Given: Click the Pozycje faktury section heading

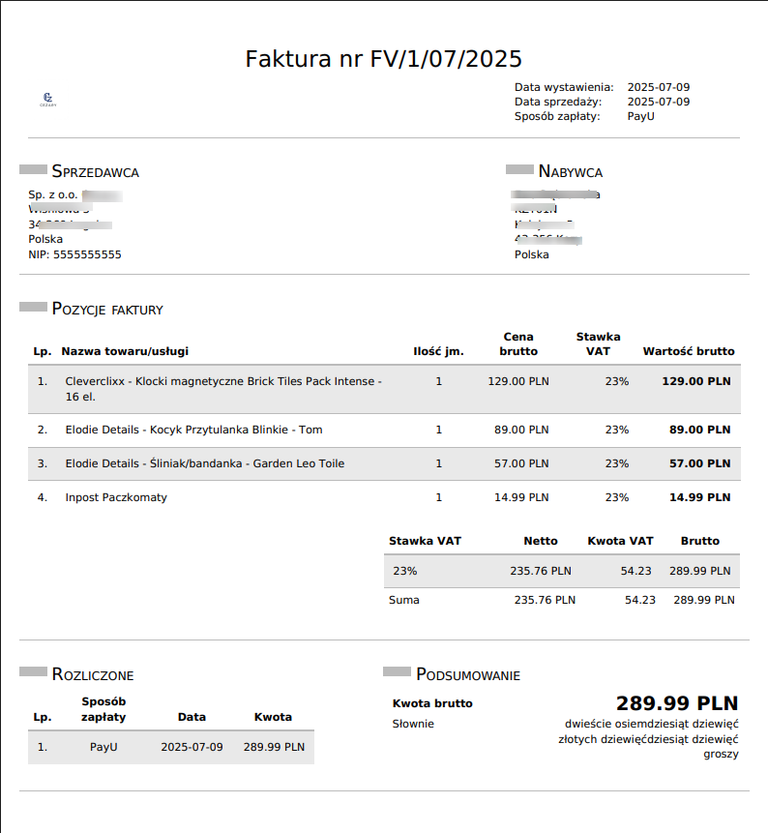Looking at the screenshot, I should pyautogui.click(x=107, y=310).
